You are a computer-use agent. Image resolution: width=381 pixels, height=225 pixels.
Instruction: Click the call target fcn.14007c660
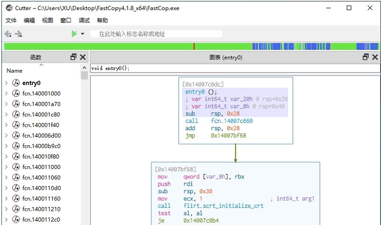pos(232,121)
